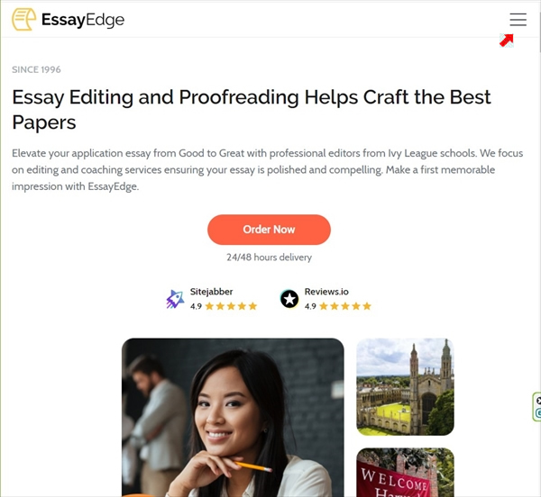541x497 pixels.
Task: Click the EssayEdge brand name text
Action: pos(83,20)
